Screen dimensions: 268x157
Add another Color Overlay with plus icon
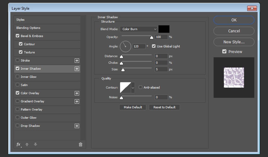(77, 93)
